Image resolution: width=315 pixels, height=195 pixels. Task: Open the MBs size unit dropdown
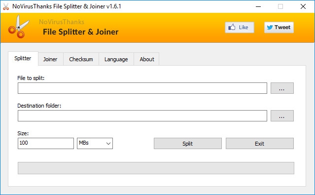pos(95,143)
